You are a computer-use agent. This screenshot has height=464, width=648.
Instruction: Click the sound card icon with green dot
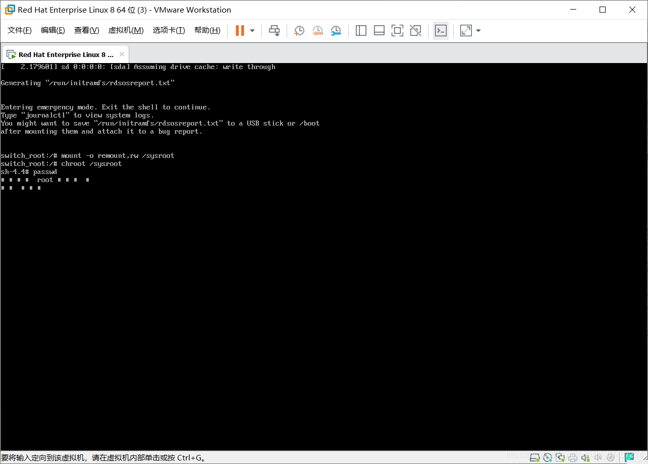pos(585,457)
